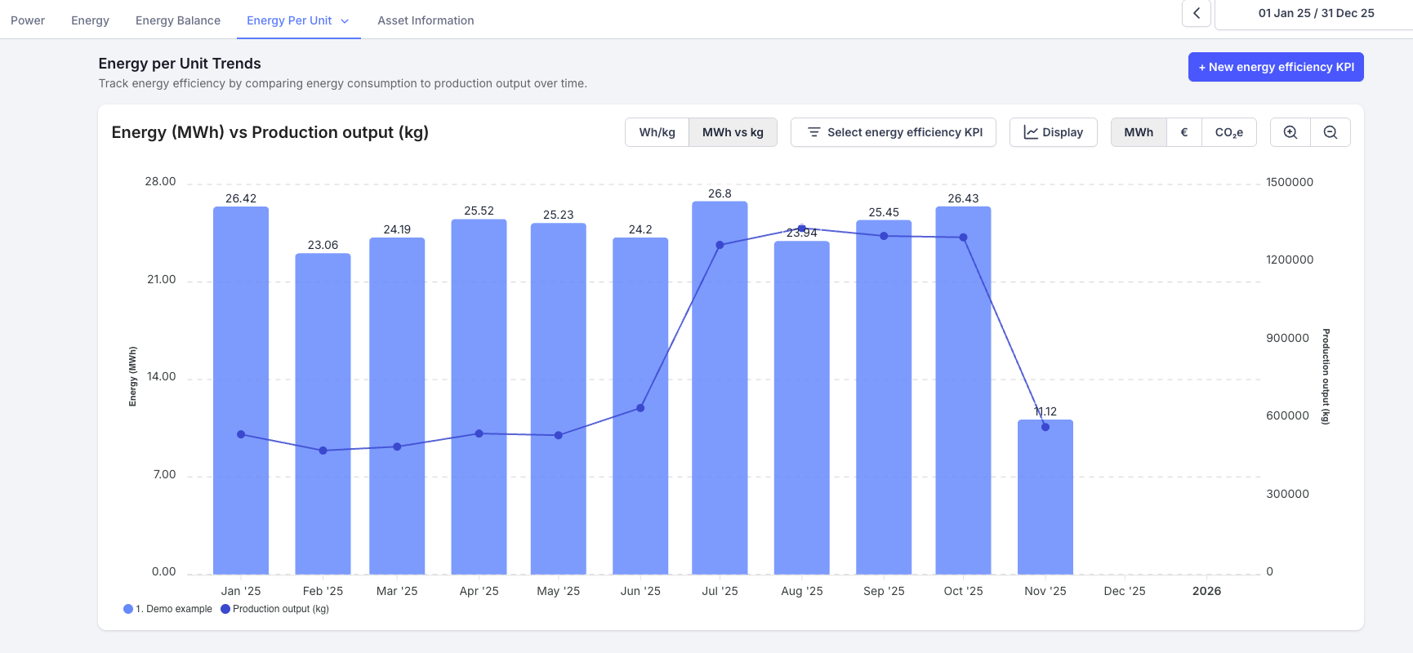Open the date range picker
This screenshot has width=1413, height=653.
[x=1315, y=13]
